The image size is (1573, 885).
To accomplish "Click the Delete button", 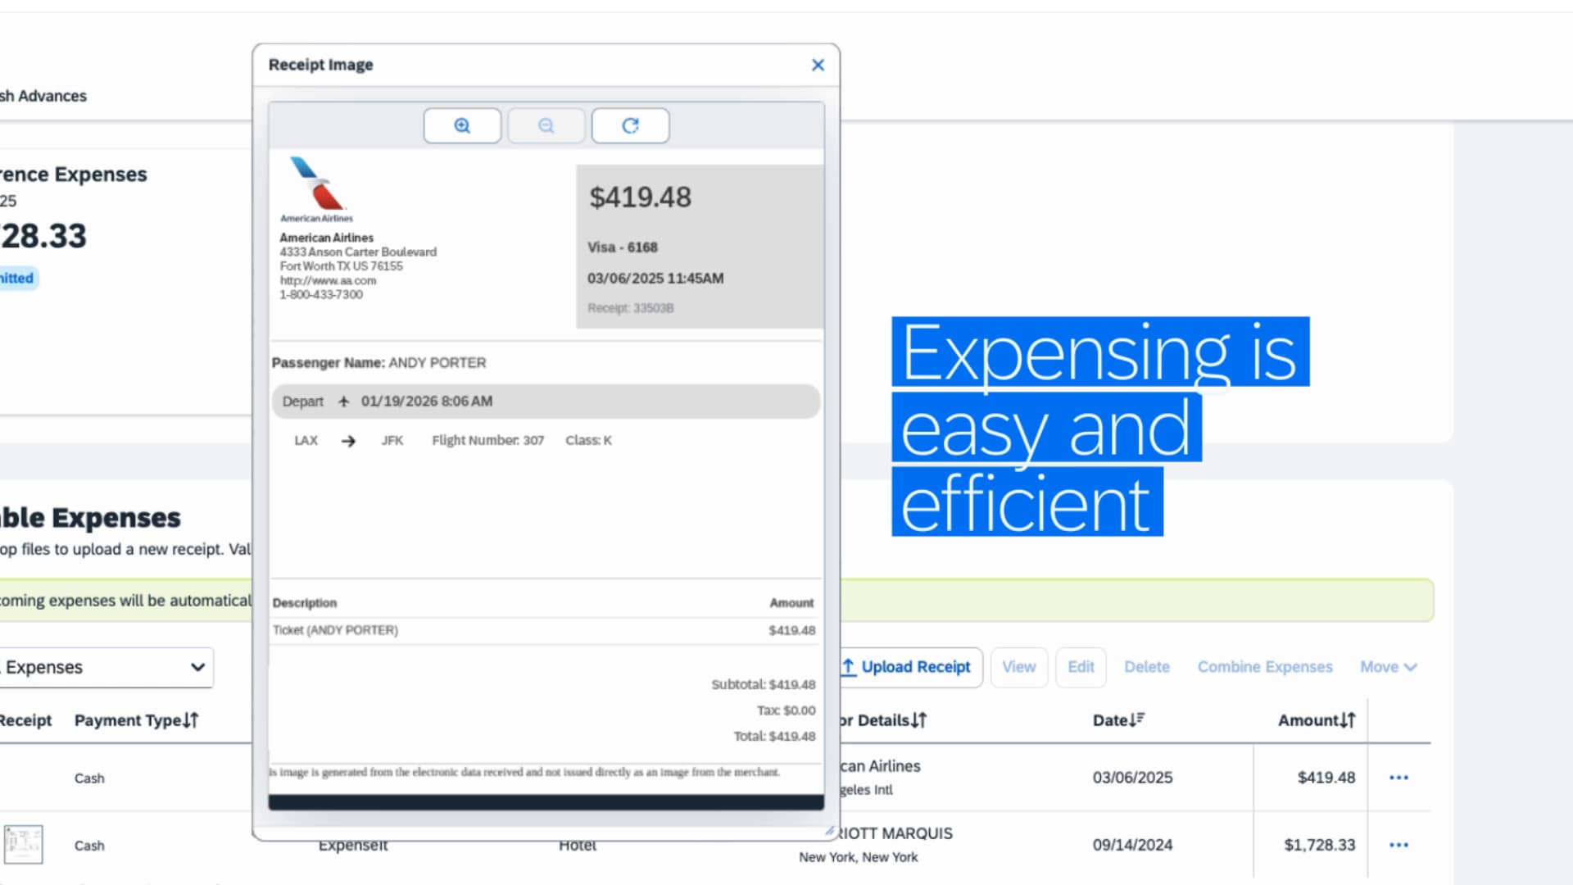I will click(x=1147, y=667).
